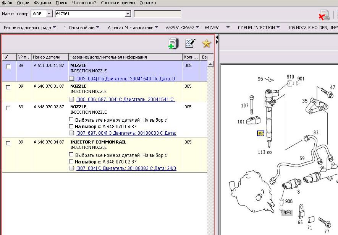The width and height of the screenshot is (338, 235).
Task: Click the add-to-list icon with green plus
Action: coord(173,44)
